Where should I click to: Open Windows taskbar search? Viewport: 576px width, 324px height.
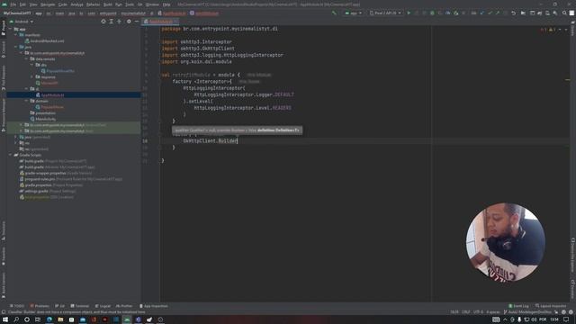click(16, 319)
